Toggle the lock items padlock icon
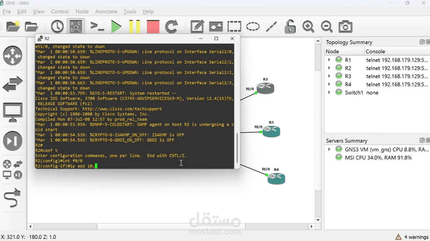This screenshot has width=430, height=241. click(x=290, y=27)
